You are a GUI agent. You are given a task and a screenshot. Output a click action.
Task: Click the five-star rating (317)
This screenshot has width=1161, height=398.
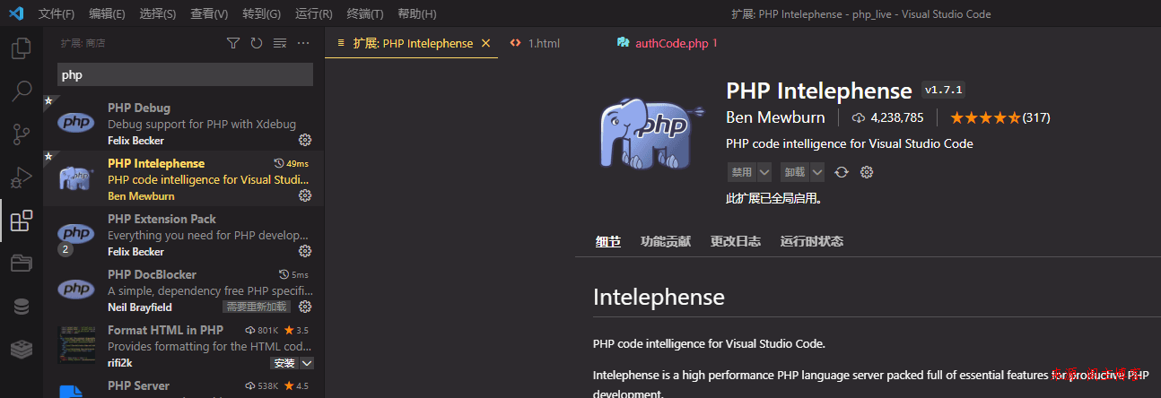pyautogui.click(x=1000, y=117)
